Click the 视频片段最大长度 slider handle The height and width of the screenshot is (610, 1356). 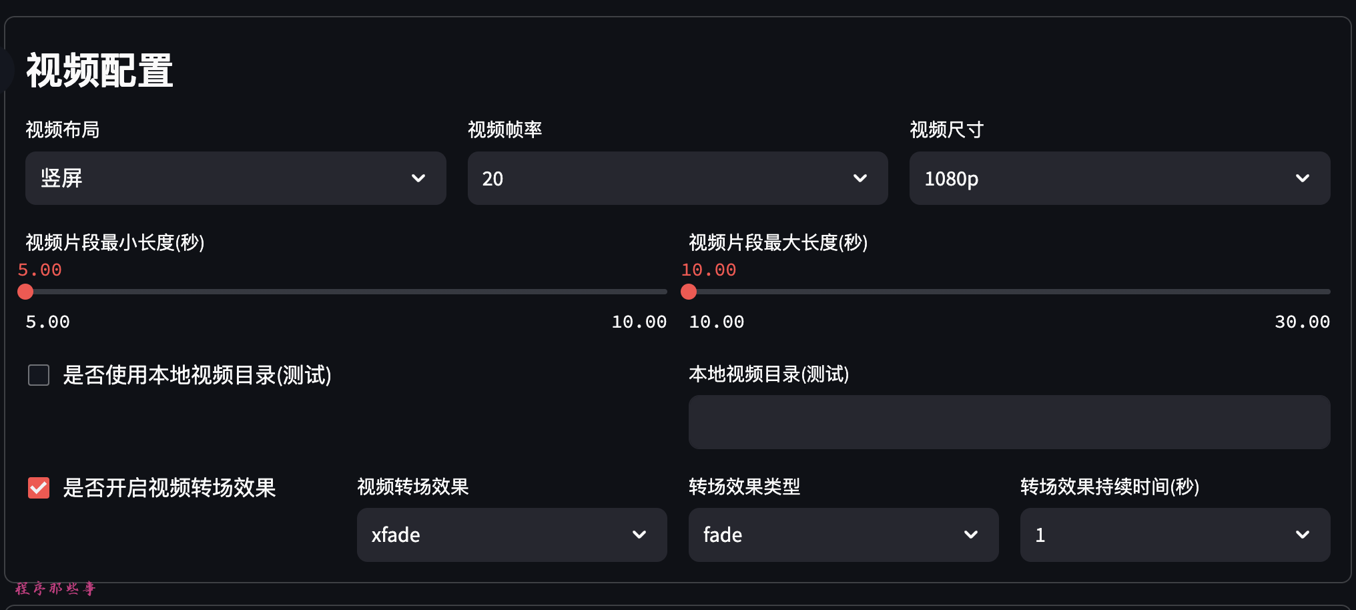[689, 292]
